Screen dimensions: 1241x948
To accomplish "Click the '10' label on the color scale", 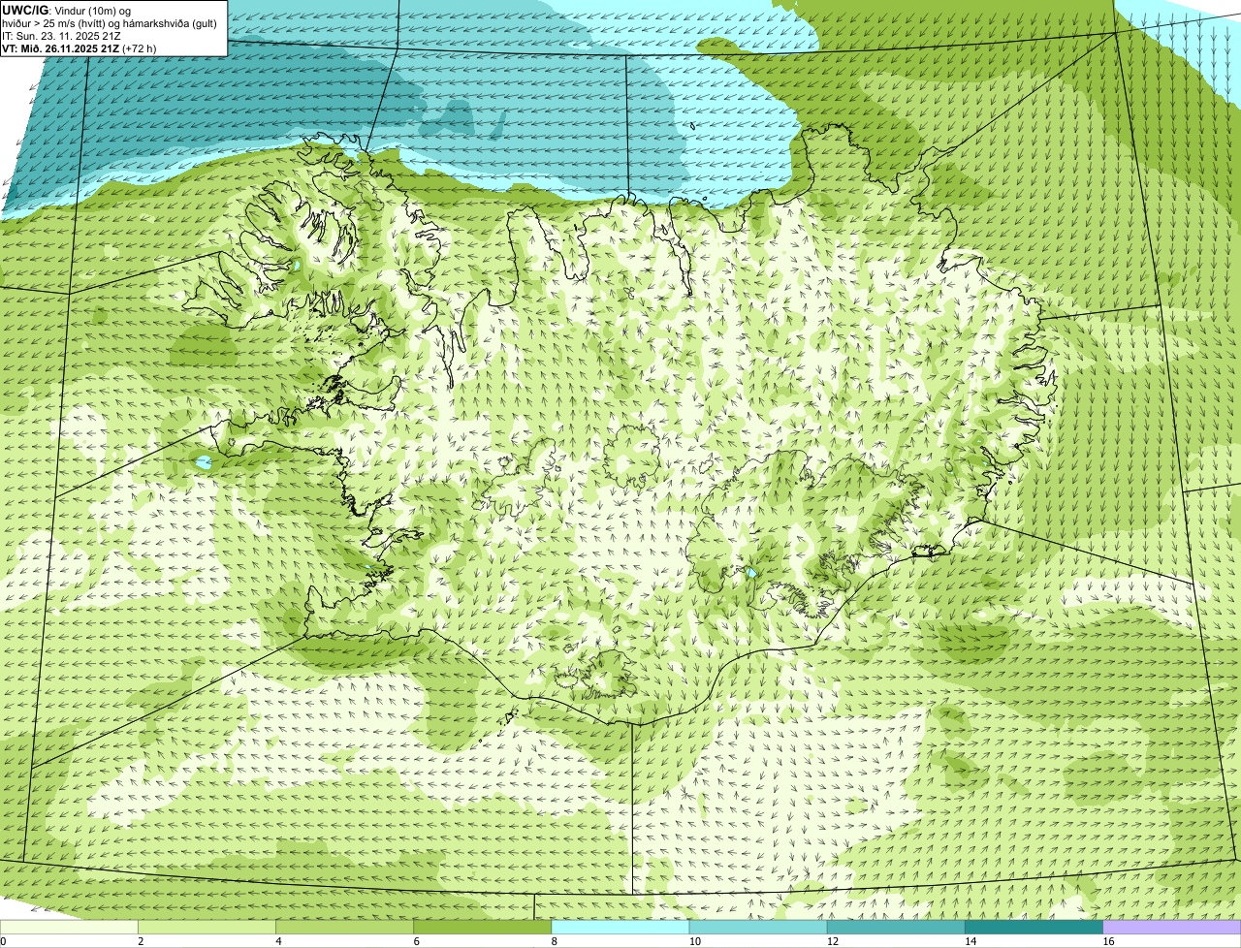I will [x=694, y=941].
